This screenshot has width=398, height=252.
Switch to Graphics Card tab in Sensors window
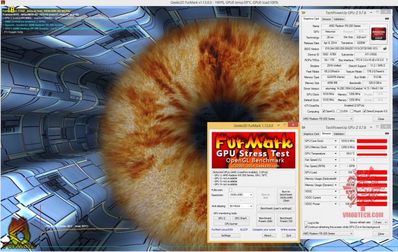(311, 134)
